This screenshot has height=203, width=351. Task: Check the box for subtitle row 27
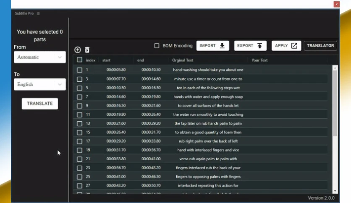pos(79,186)
